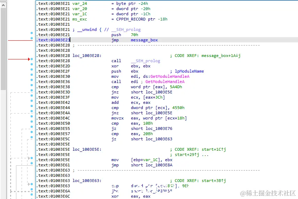
Task: Click the vertical scrollbar thumb
Action: coord(3,49)
